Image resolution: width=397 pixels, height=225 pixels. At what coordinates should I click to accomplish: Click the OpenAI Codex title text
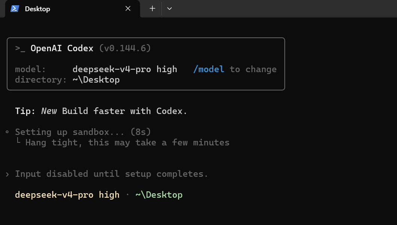point(62,48)
